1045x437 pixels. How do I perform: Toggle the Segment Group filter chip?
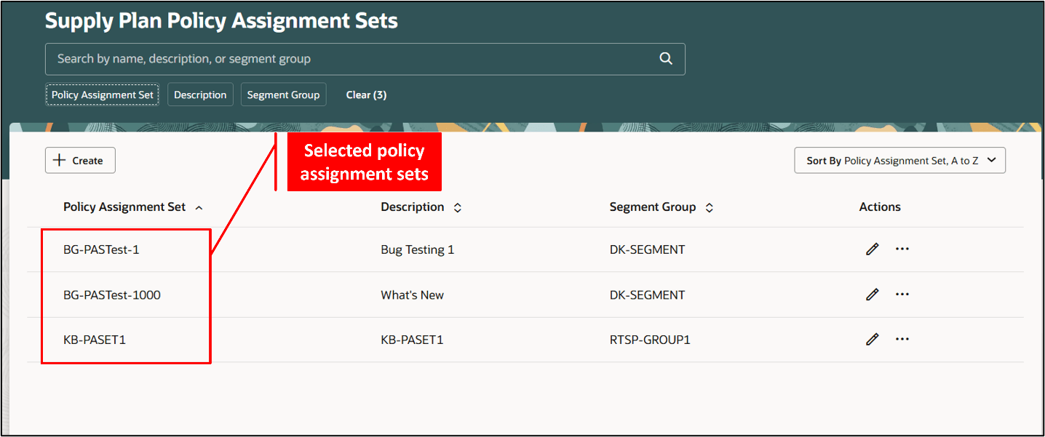pyautogui.click(x=283, y=94)
